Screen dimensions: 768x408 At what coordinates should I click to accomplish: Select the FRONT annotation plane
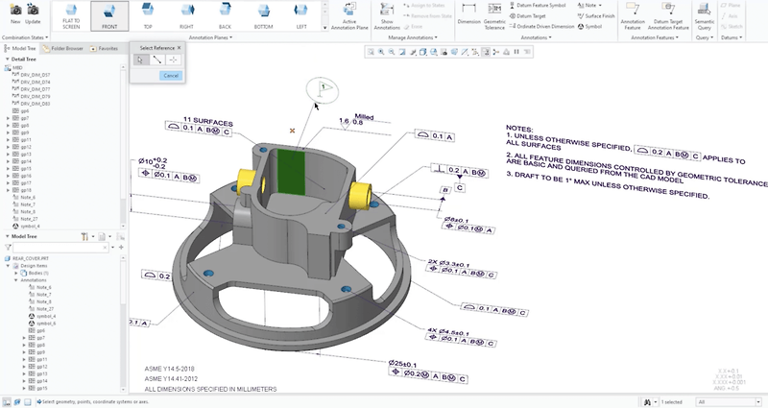(109, 16)
